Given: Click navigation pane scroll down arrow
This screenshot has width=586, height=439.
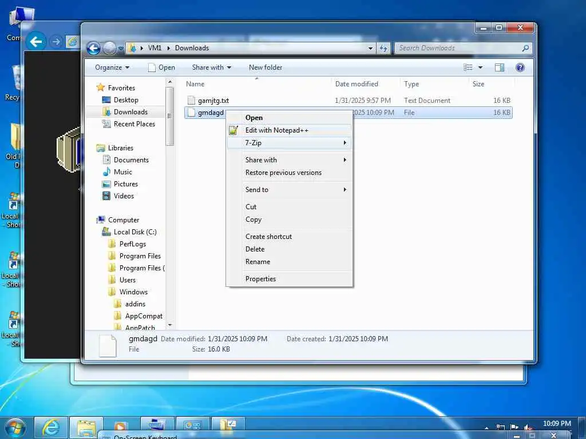Looking at the screenshot, I should [169, 325].
